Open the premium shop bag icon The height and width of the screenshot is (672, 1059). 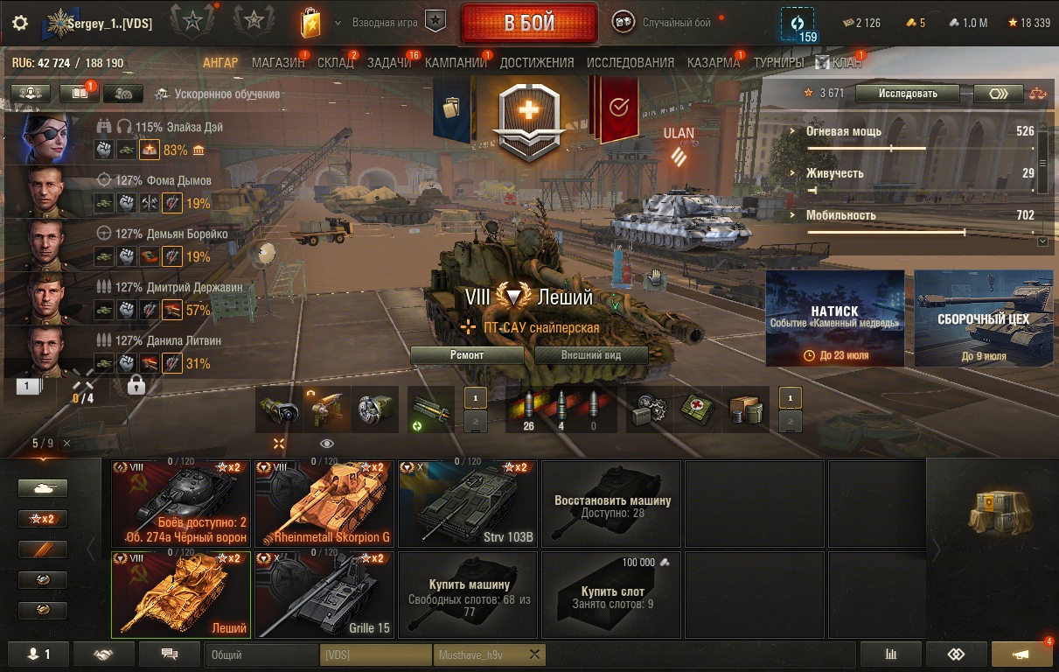click(x=310, y=24)
